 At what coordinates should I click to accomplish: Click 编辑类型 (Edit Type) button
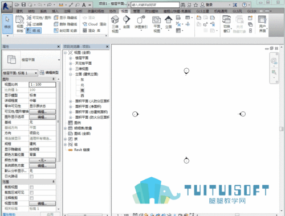pos(49,73)
